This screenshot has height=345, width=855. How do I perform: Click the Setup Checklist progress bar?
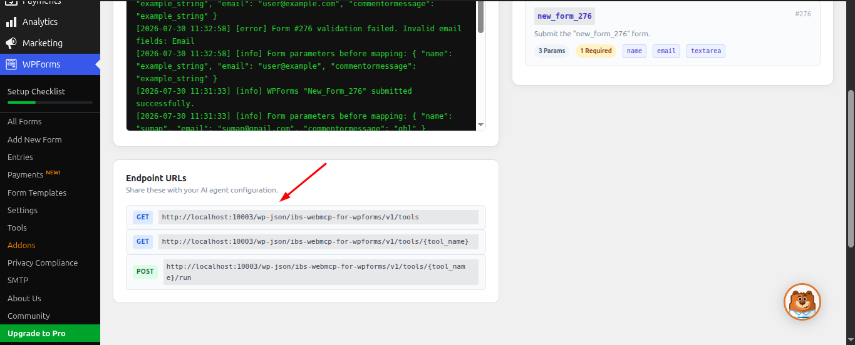coord(50,102)
